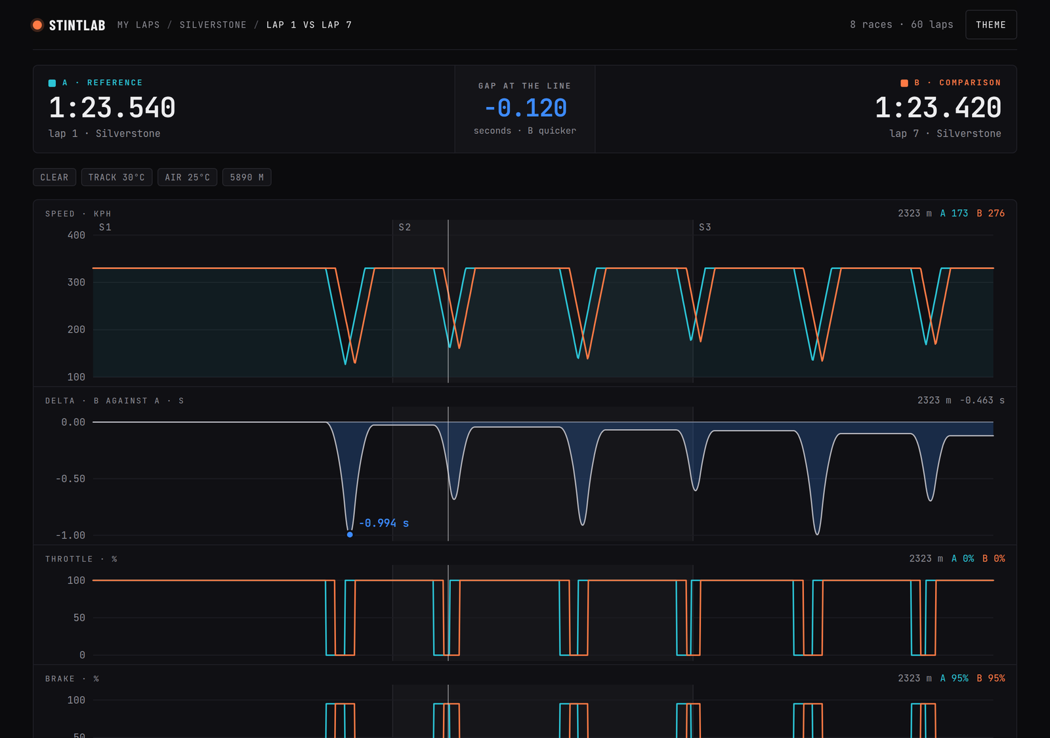Click the S2 sector label
This screenshot has width=1050, height=738.
(405, 227)
